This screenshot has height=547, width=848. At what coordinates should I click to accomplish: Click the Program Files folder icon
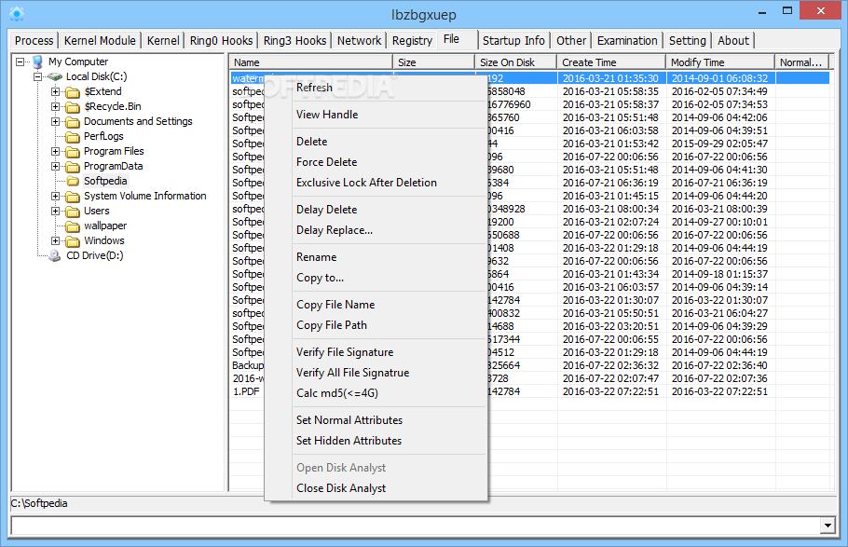pos(73,152)
